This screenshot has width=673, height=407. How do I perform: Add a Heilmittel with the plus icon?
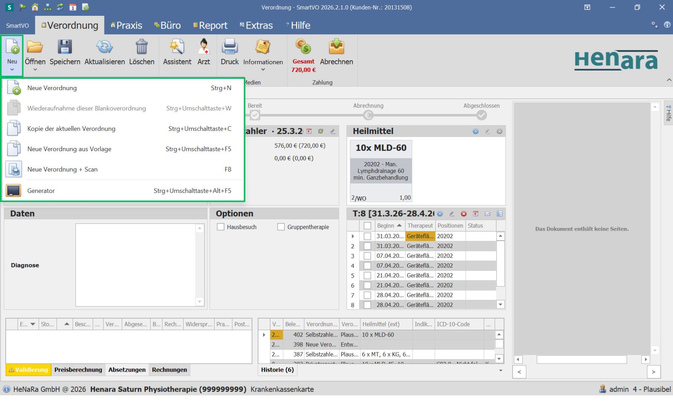[x=475, y=132]
